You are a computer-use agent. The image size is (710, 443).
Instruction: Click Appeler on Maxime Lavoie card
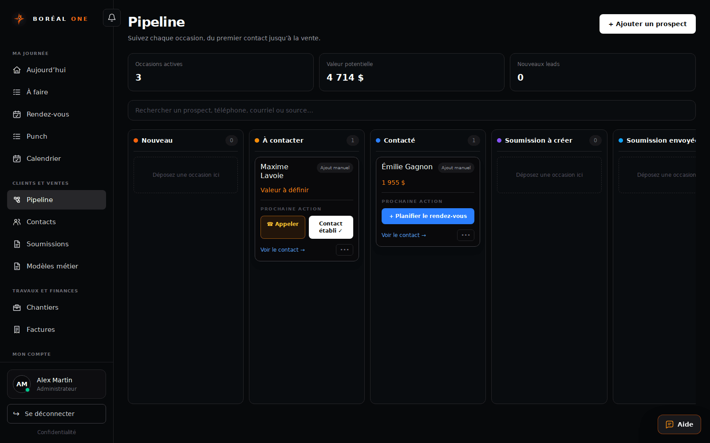click(283, 227)
